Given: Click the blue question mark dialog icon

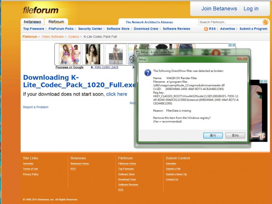Looking at the screenshot, I should pos(147,73).
